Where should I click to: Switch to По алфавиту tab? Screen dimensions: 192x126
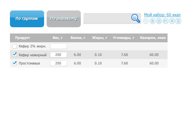click(x=64, y=19)
